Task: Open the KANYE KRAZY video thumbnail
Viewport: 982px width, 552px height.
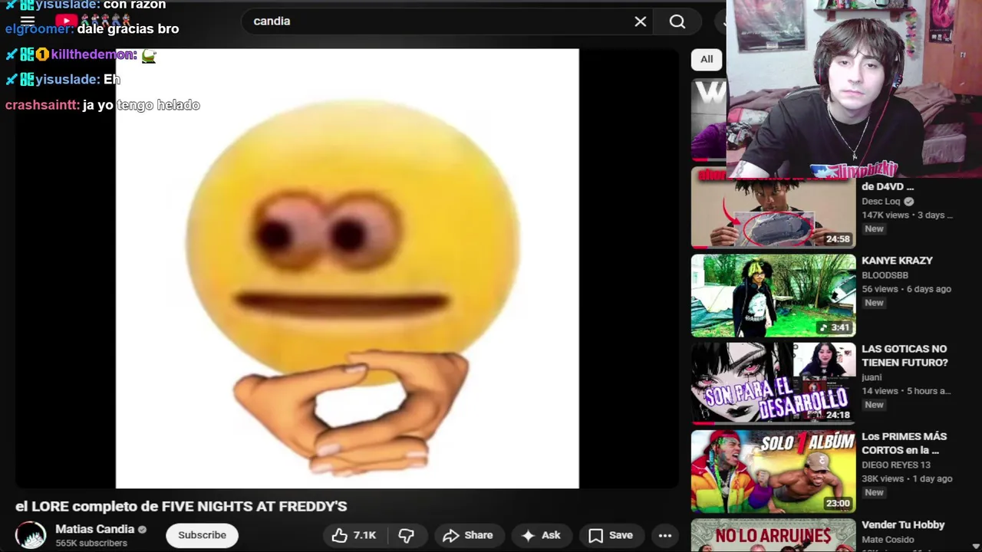Action: click(773, 296)
